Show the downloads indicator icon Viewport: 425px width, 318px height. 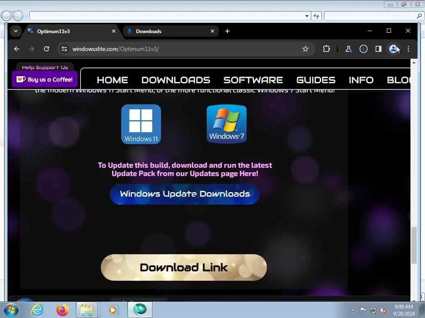tap(364, 49)
